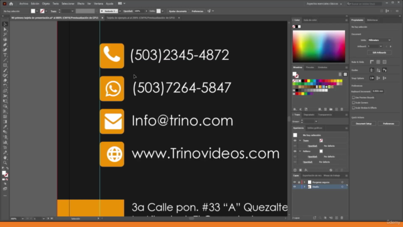Expand the Margenes seguros layer

(x=305, y=182)
